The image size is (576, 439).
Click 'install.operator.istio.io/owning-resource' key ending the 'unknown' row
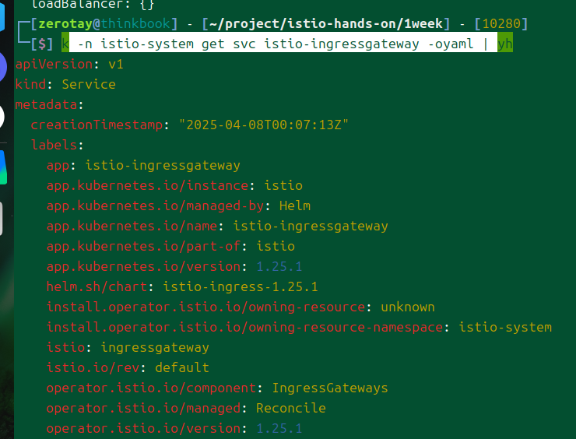(205, 307)
